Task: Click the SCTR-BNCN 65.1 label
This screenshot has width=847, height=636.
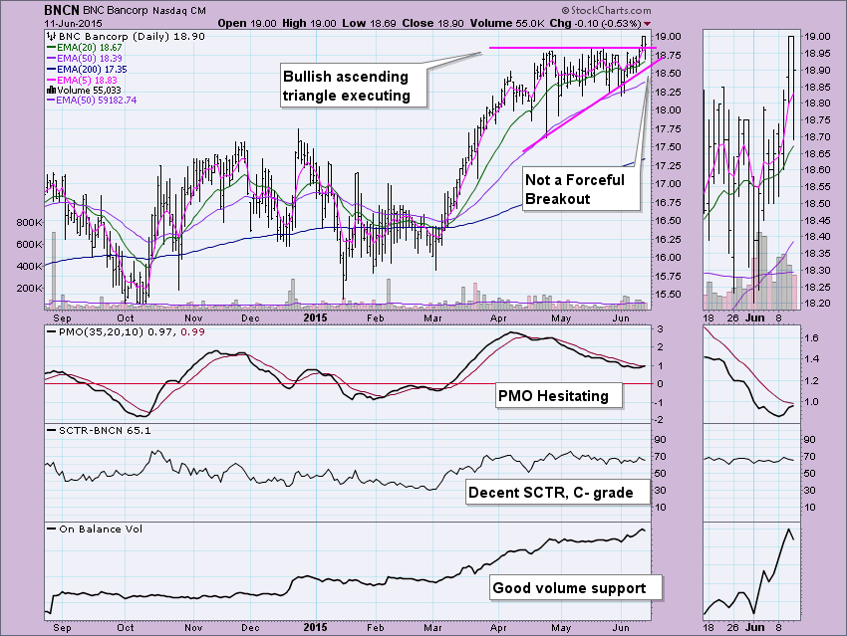Action: 100,431
